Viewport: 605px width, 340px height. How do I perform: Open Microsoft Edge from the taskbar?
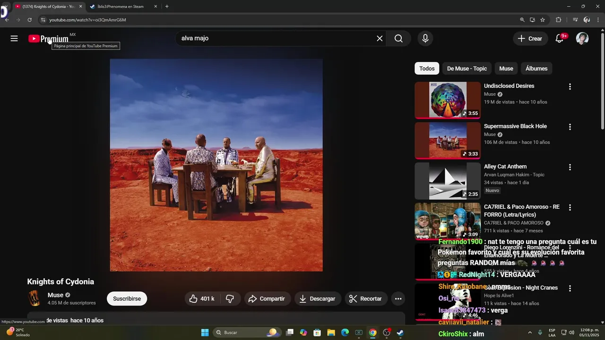[345, 332]
